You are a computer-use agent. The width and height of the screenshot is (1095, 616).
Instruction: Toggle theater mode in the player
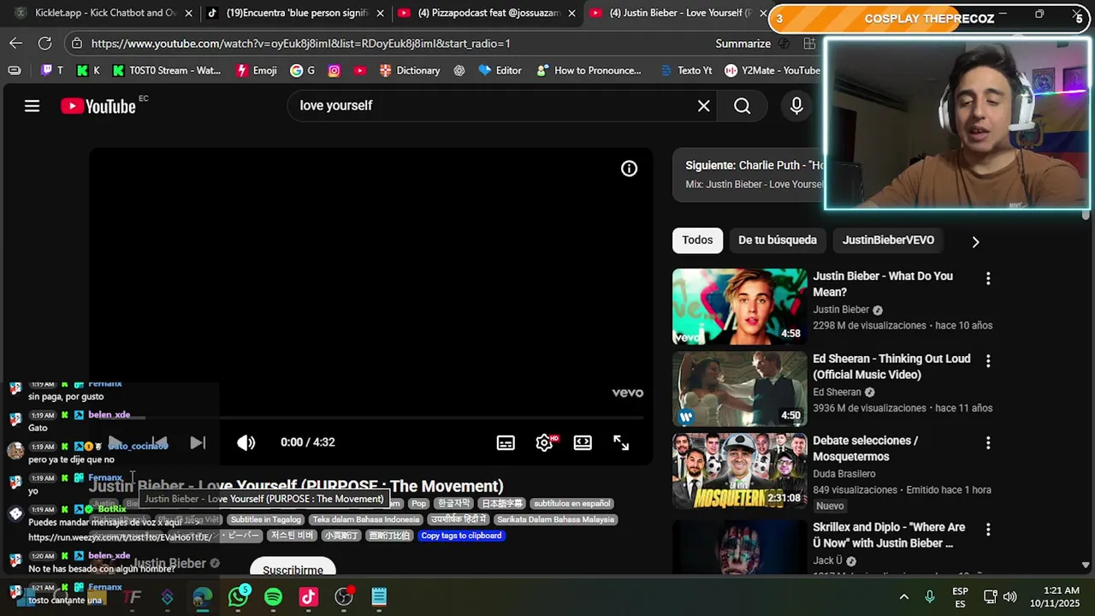point(583,442)
